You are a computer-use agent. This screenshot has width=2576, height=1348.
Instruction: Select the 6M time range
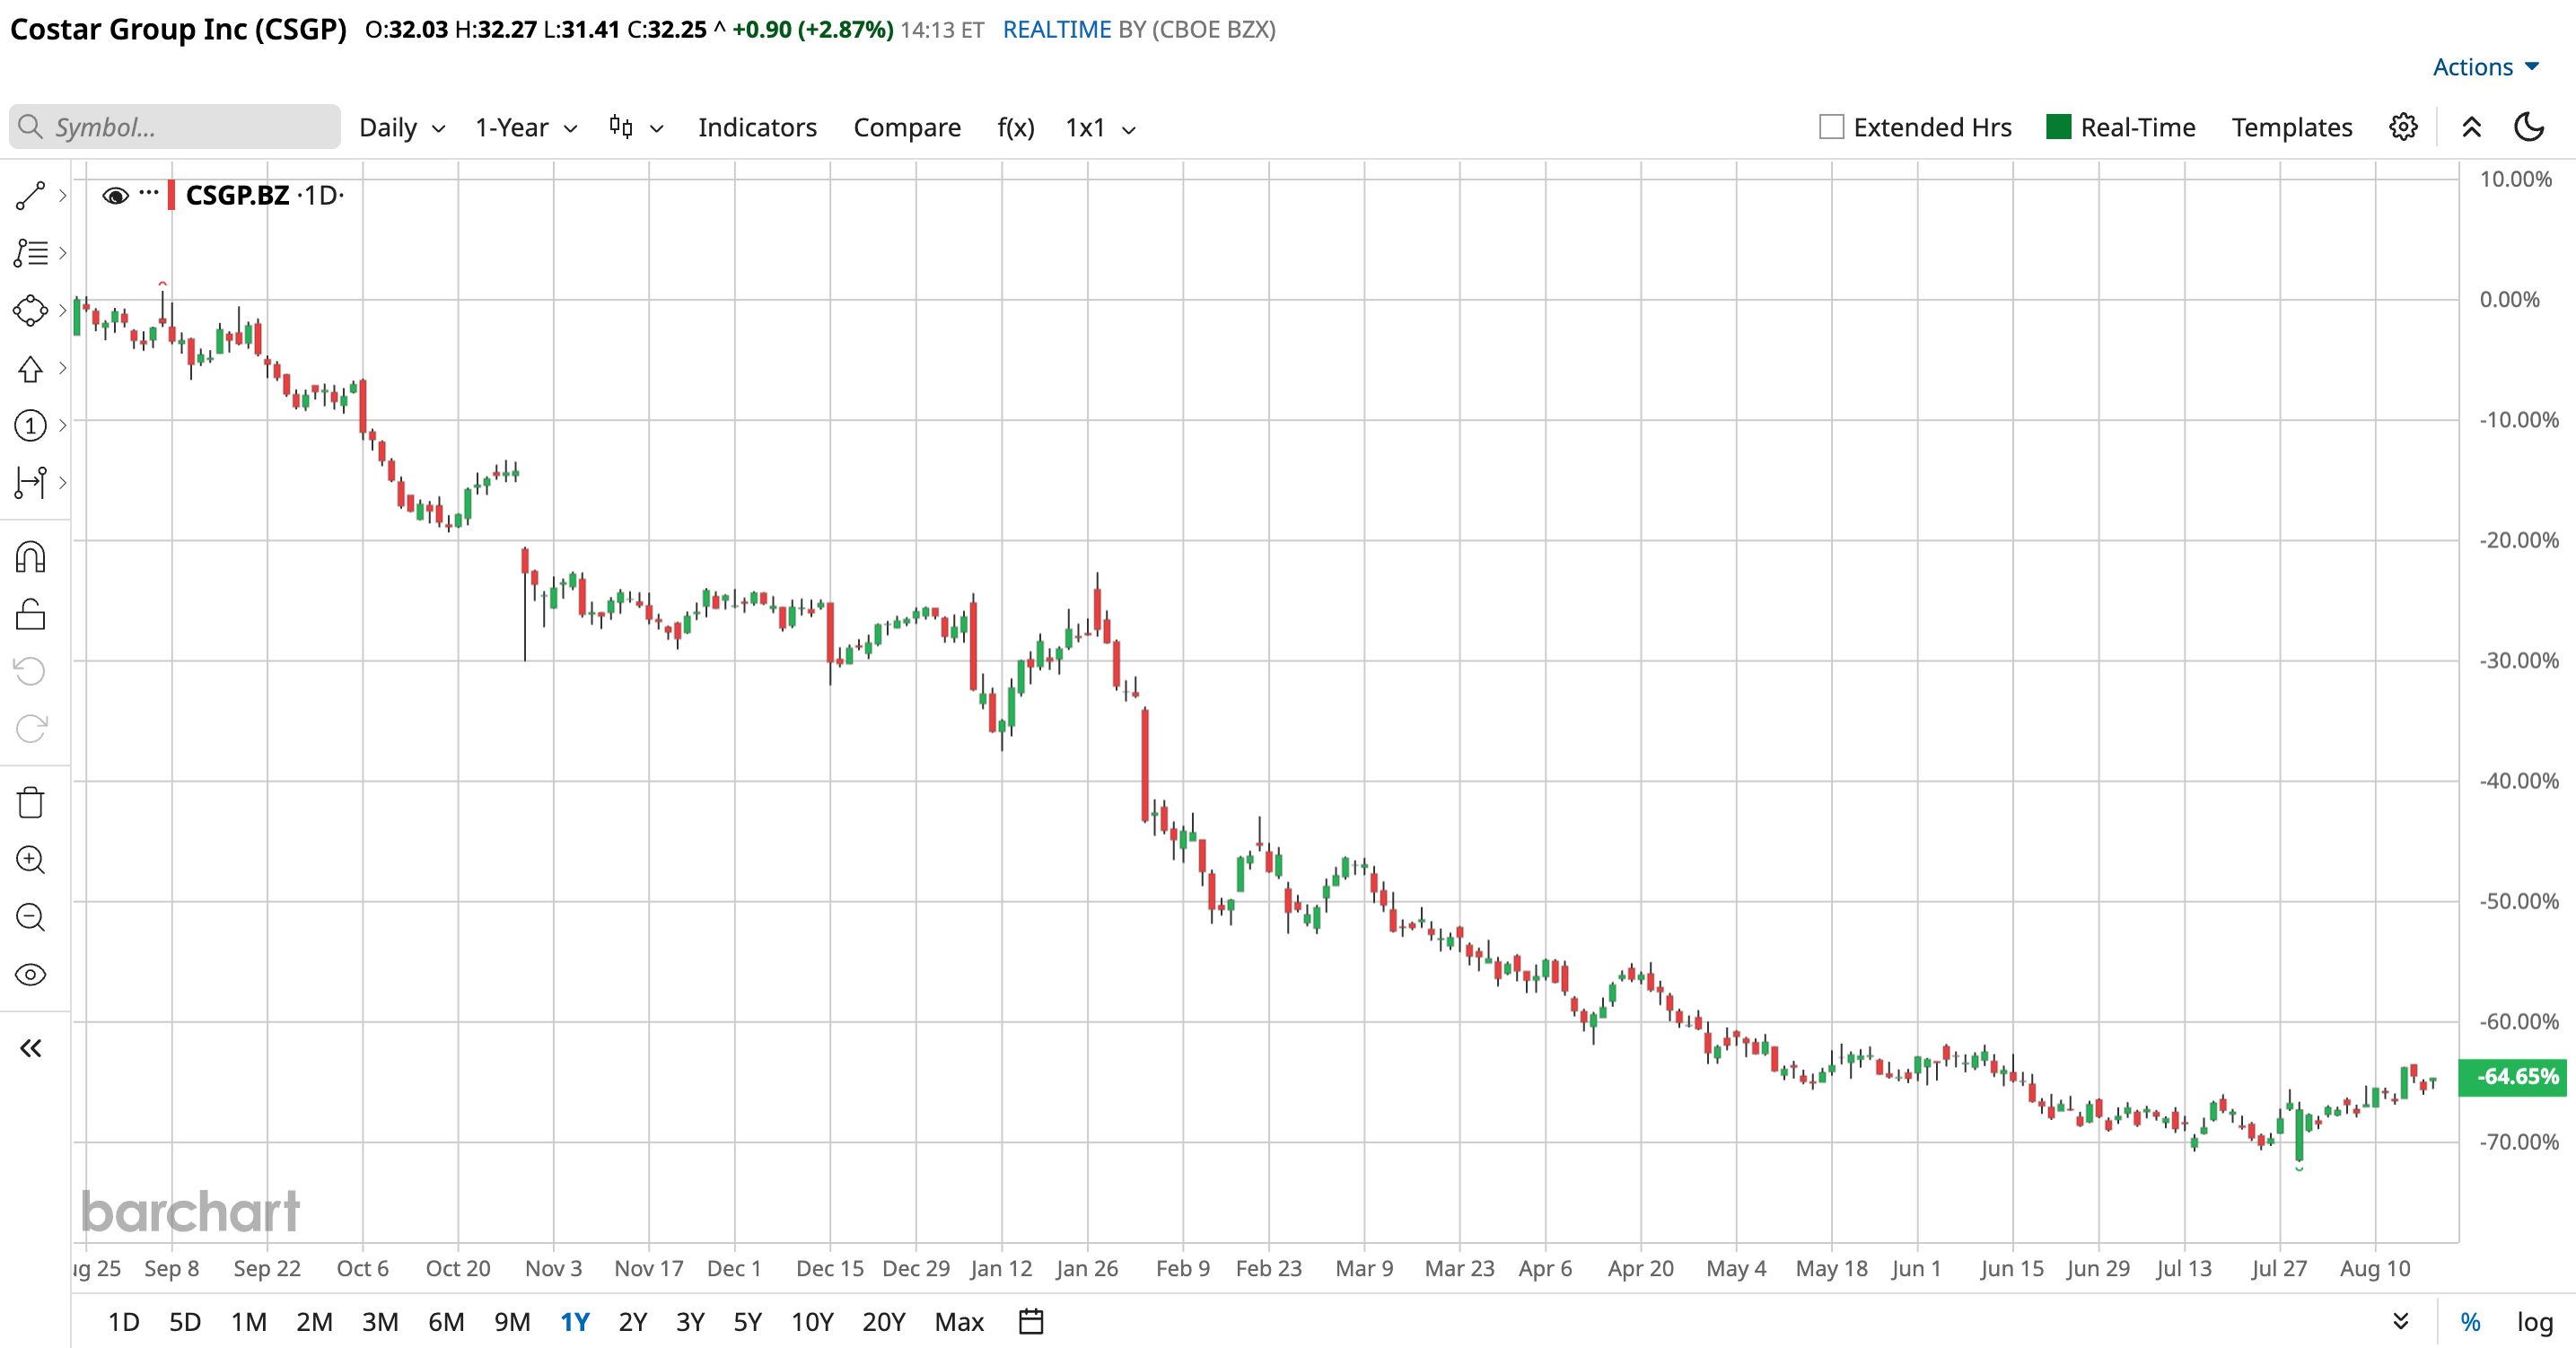(446, 1322)
